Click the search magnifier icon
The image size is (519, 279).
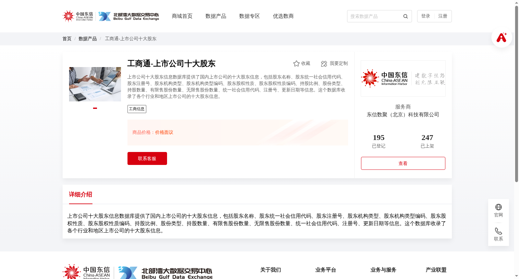pyautogui.click(x=405, y=16)
